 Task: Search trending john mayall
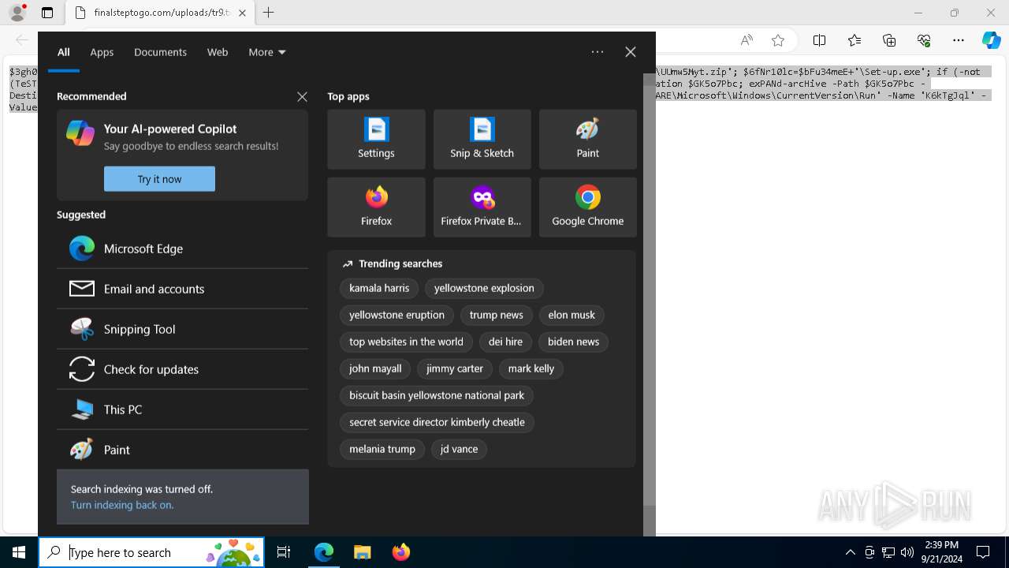point(375,368)
